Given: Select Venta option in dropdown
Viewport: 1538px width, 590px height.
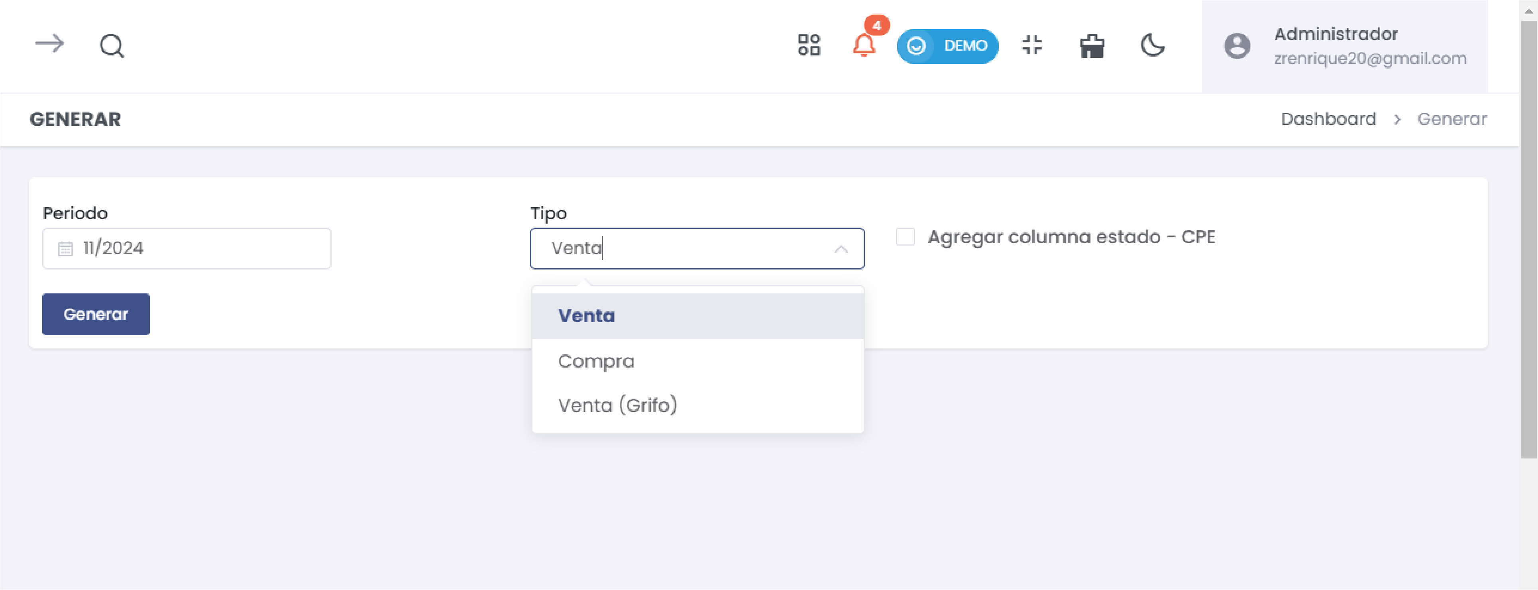Looking at the screenshot, I should point(586,315).
